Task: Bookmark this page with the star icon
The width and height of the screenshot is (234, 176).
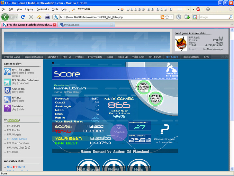Action: (167, 17)
